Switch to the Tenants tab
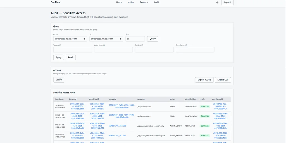Viewport: 286px width, 143px height. 144,2
